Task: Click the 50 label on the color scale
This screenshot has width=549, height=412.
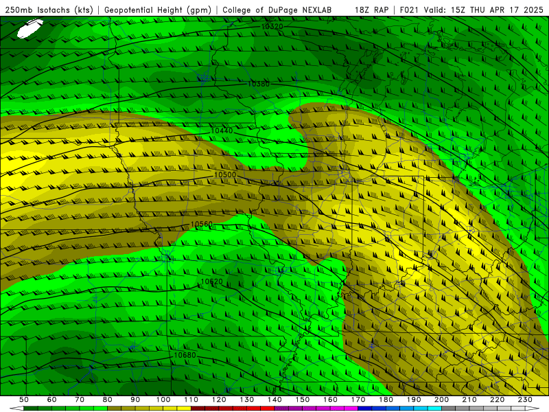Action: [24, 400]
